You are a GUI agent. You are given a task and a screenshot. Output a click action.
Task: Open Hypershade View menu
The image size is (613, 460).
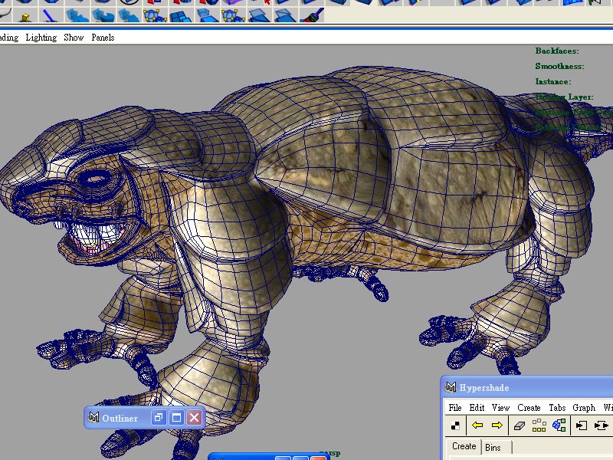(501, 408)
